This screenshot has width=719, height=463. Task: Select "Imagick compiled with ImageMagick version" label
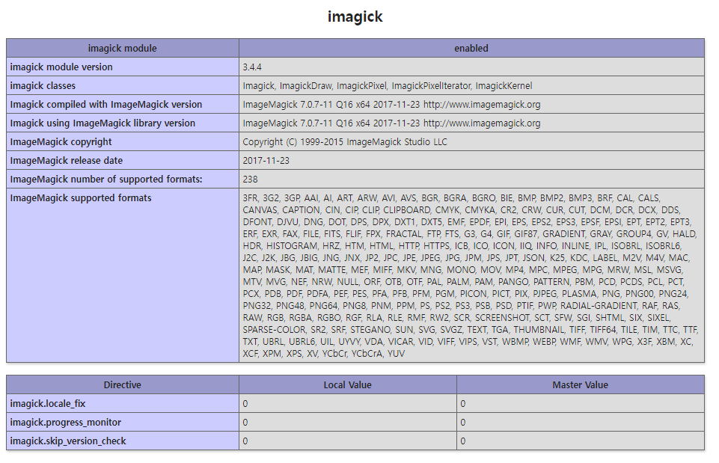[x=106, y=105]
